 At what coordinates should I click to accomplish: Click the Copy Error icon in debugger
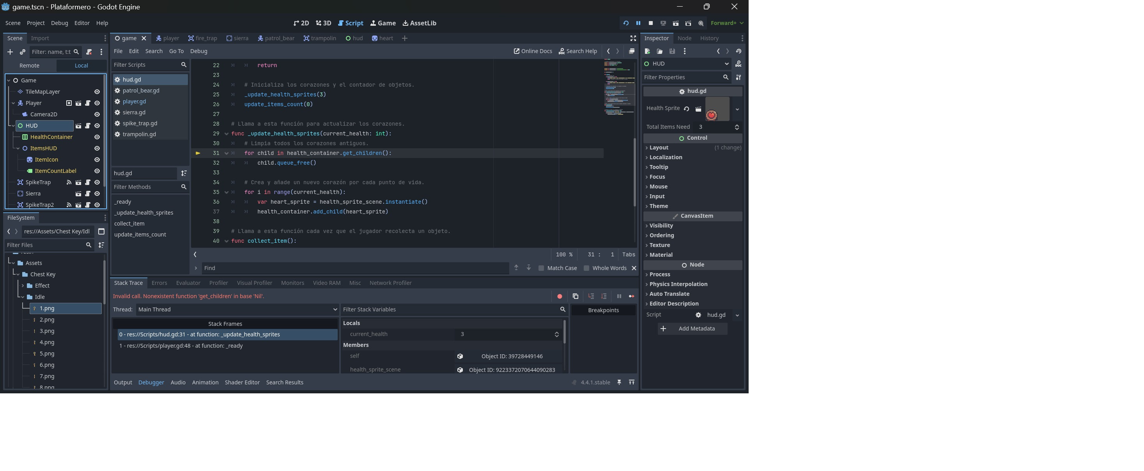pyautogui.click(x=575, y=296)
